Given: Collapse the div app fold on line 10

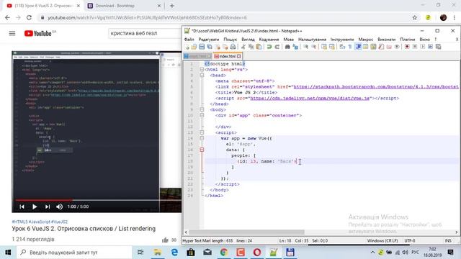Looking at the screenshot, I should pos(202,115).
